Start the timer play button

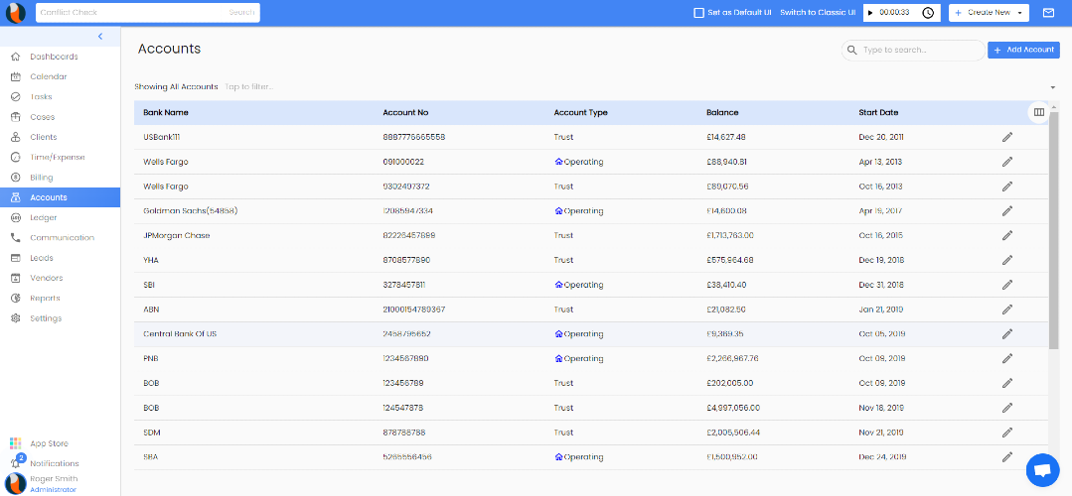pos(870,13)
